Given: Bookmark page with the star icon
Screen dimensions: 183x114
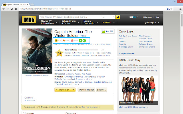Looking at the screenshot, I should click(171, 9).
